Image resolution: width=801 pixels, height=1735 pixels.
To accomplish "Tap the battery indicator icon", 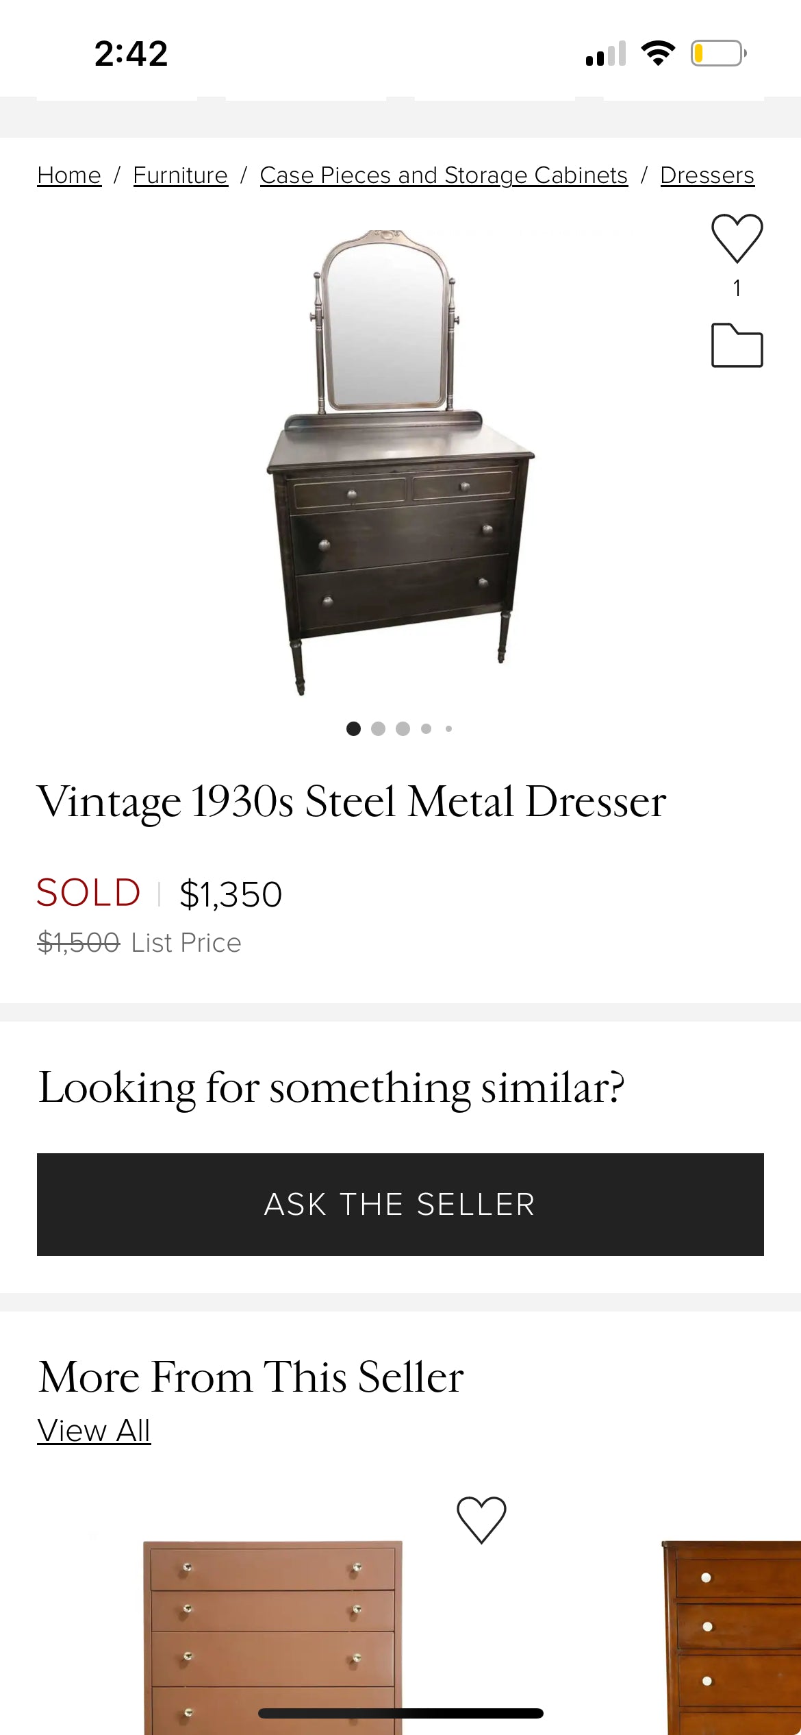I will pyautogui.click(x=718, y=53).
